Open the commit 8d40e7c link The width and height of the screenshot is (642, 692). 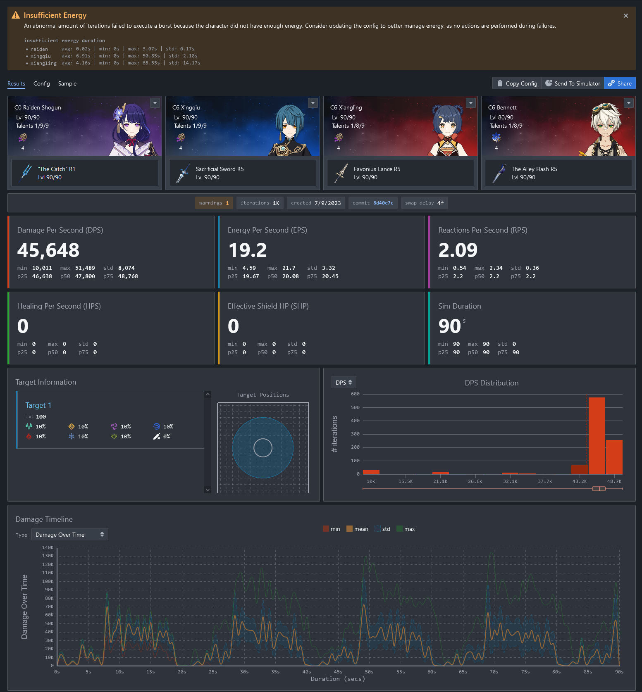point(383,203)
